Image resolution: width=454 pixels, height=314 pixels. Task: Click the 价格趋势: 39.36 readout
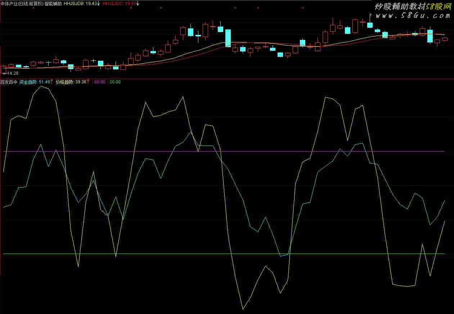tap(71, 82)
